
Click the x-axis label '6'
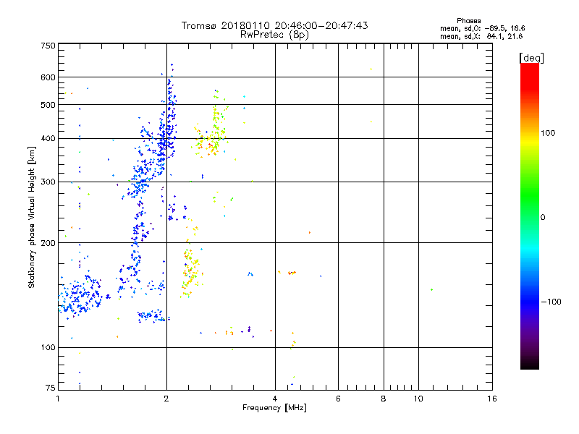click(338, 399)
